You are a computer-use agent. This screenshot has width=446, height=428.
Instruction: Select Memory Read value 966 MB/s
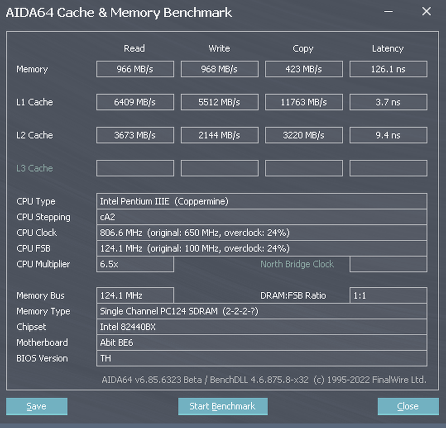coord(135,69)
